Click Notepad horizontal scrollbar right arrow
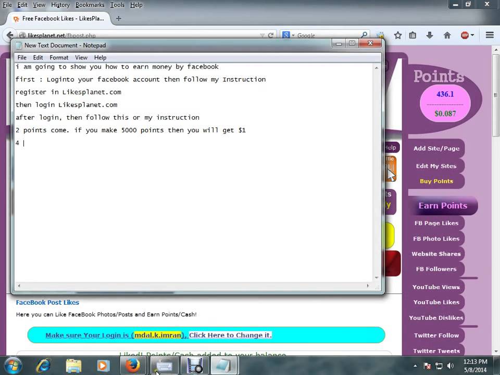 368,286
